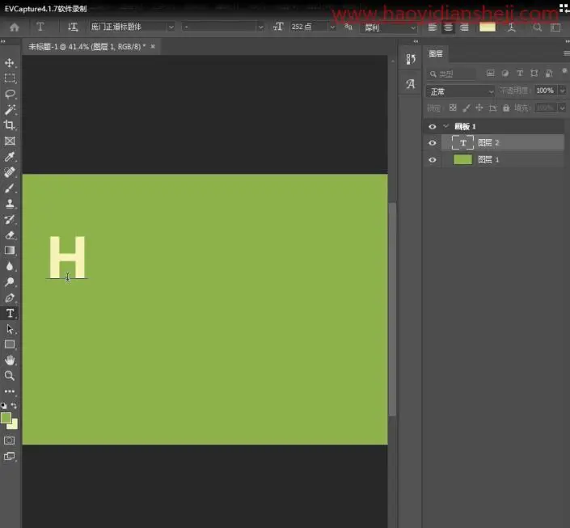570x528 pixels.
Task: Open the Glyphs panel icon
Action: click(x=411, y=84)
